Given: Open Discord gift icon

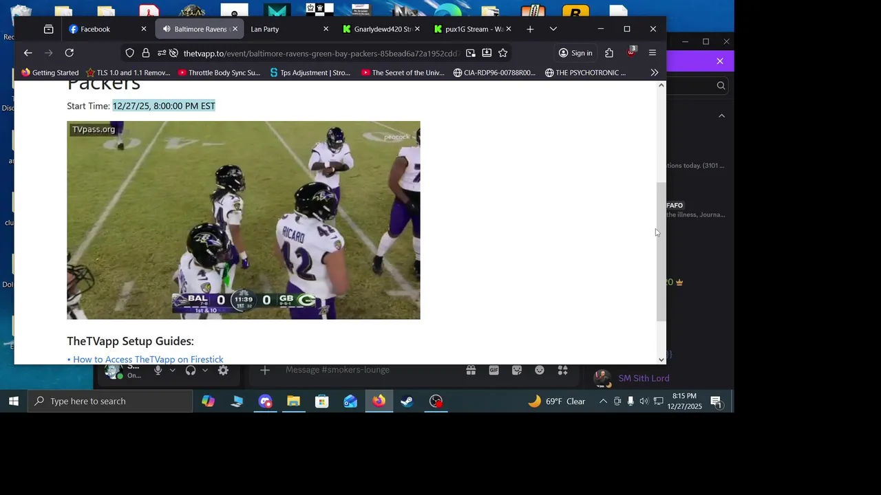Looking at the screenshot, I should (471, 370).
